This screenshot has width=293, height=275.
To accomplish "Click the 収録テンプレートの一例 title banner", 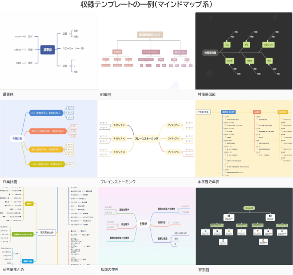I will click(x=146, y=5).
